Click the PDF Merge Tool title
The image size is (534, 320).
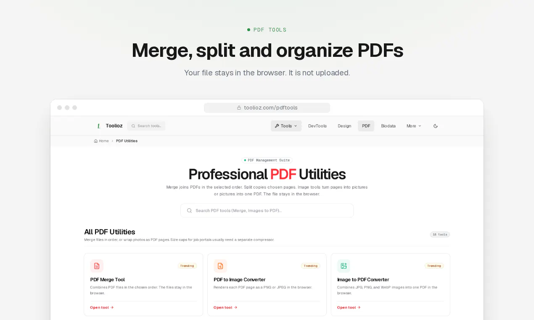pyautogui.click(x=107, y=280)
